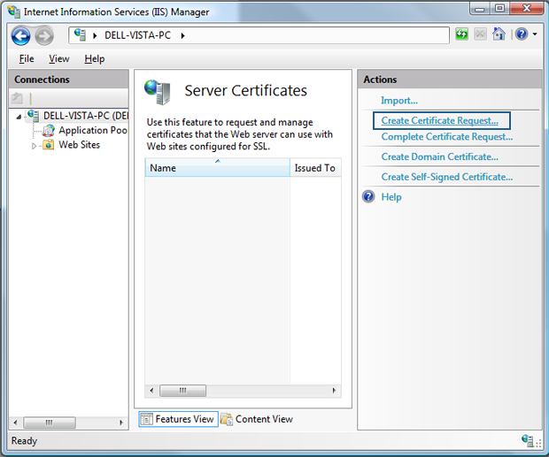
Task: Open the File menu
Action: tap(27, 59)
